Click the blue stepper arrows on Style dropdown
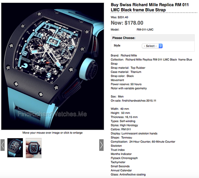The image size is (199, 178). pyautogui.click(x=161, y=46)
